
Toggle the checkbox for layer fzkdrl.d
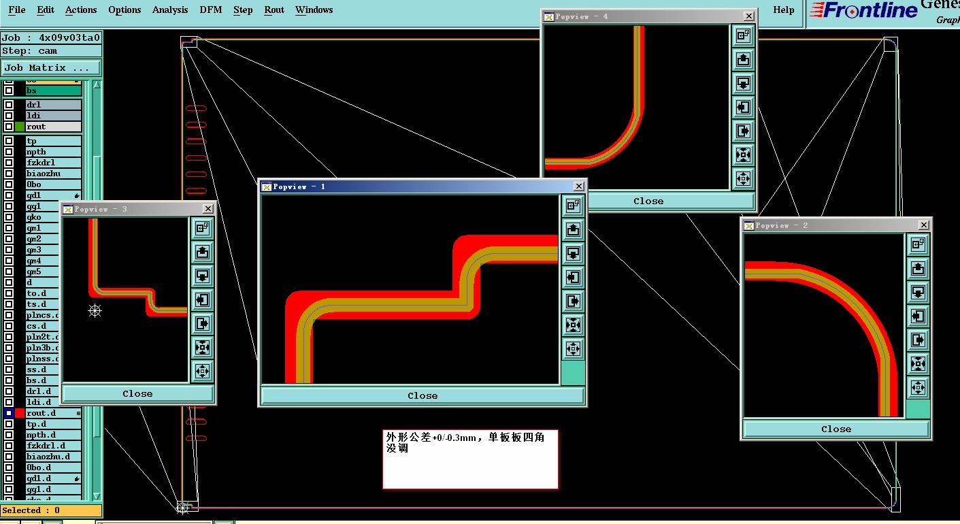[x=9, y=446]
